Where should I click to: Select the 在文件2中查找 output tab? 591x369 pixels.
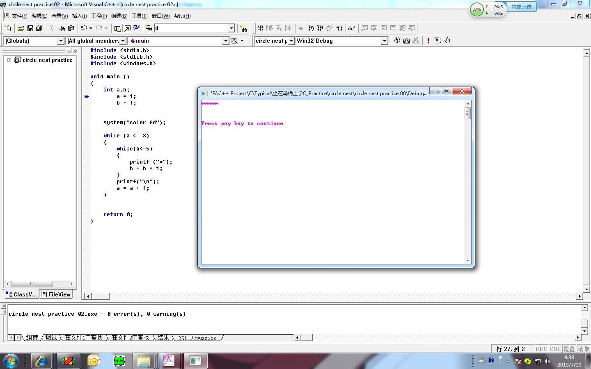(131, 337)
